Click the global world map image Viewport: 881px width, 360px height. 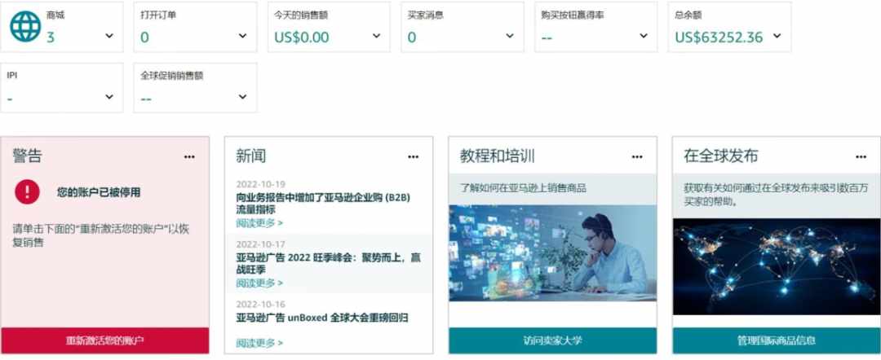tap(777, 266)
